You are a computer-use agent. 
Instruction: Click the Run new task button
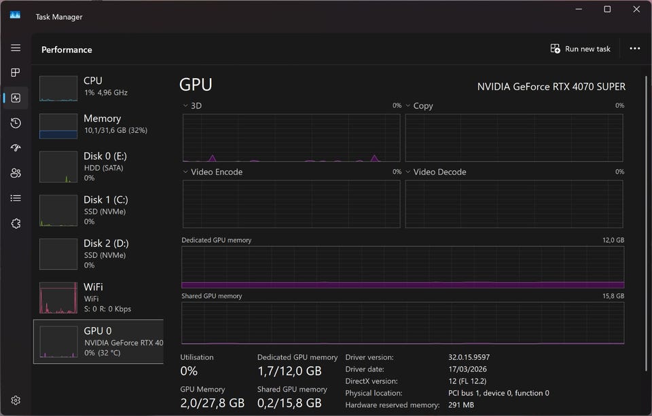pyautogui.click(x=580, y=49)
